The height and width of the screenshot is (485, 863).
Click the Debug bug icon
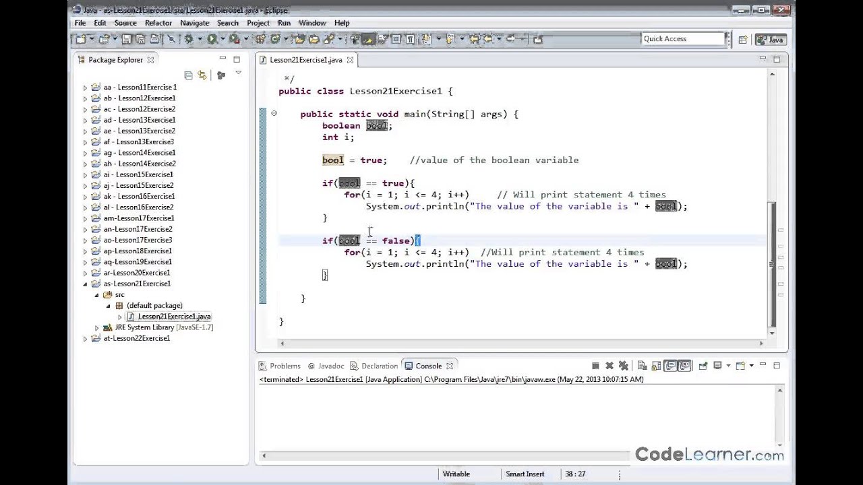point(189,39)
